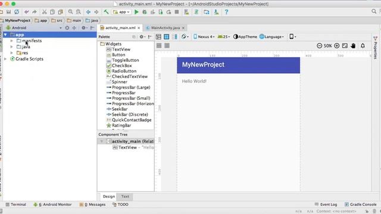The width and height of the screenshot is (381, 214).
Task: Click the Paste clipboard icon
Action: [x=60, y=12]
